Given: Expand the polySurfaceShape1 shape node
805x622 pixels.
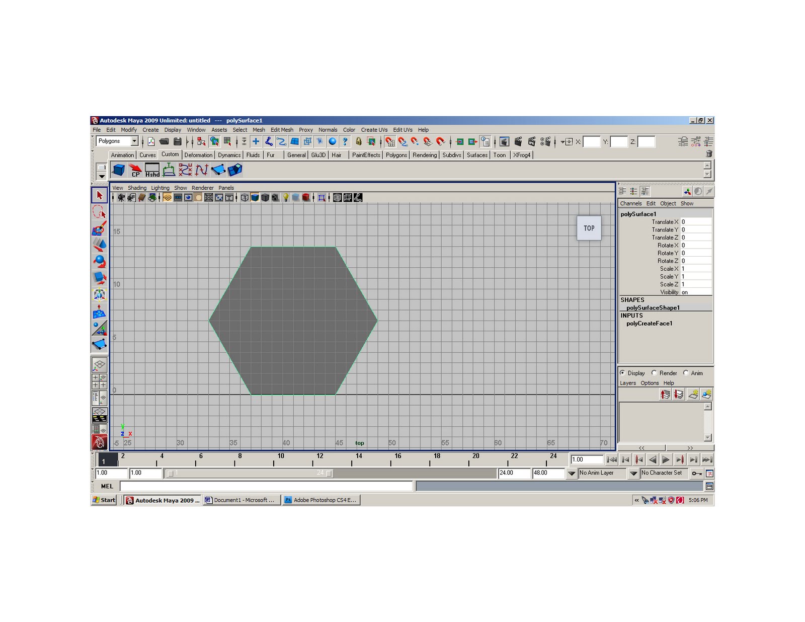Looking at the screenshot, I should [x=653, y=308].
